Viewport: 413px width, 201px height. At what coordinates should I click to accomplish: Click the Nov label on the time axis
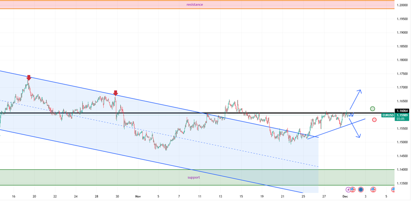tap(138, 197)
